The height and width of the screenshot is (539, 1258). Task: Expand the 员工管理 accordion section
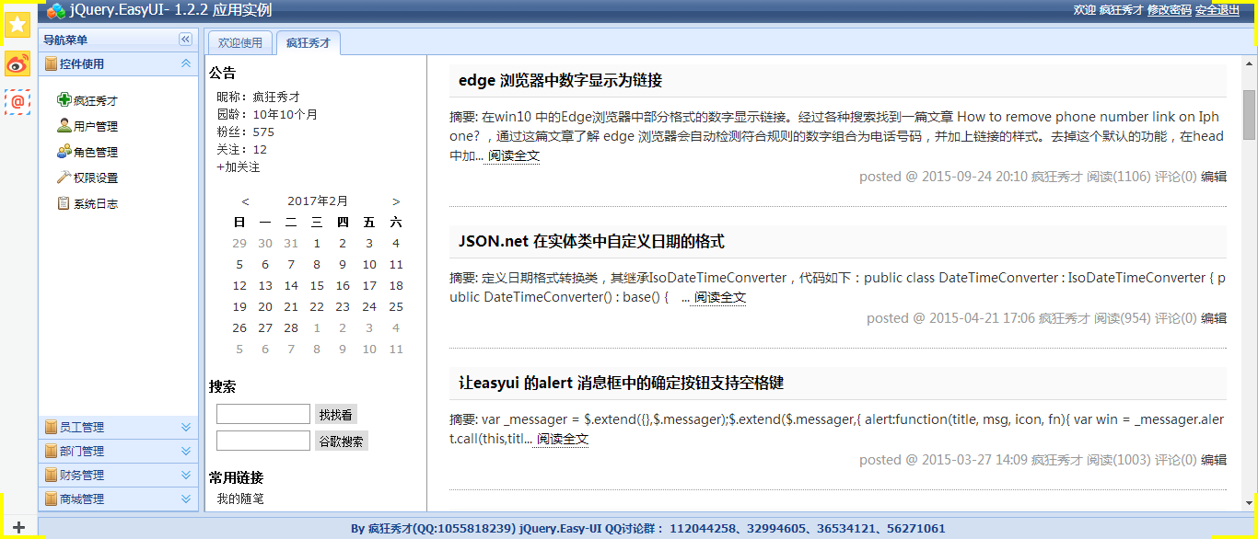tap(185, 428)
